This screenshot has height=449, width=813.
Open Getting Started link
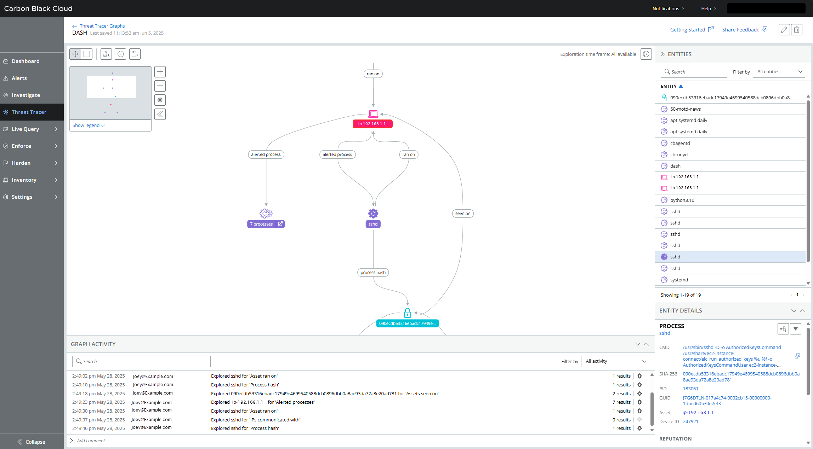[692, 30]
